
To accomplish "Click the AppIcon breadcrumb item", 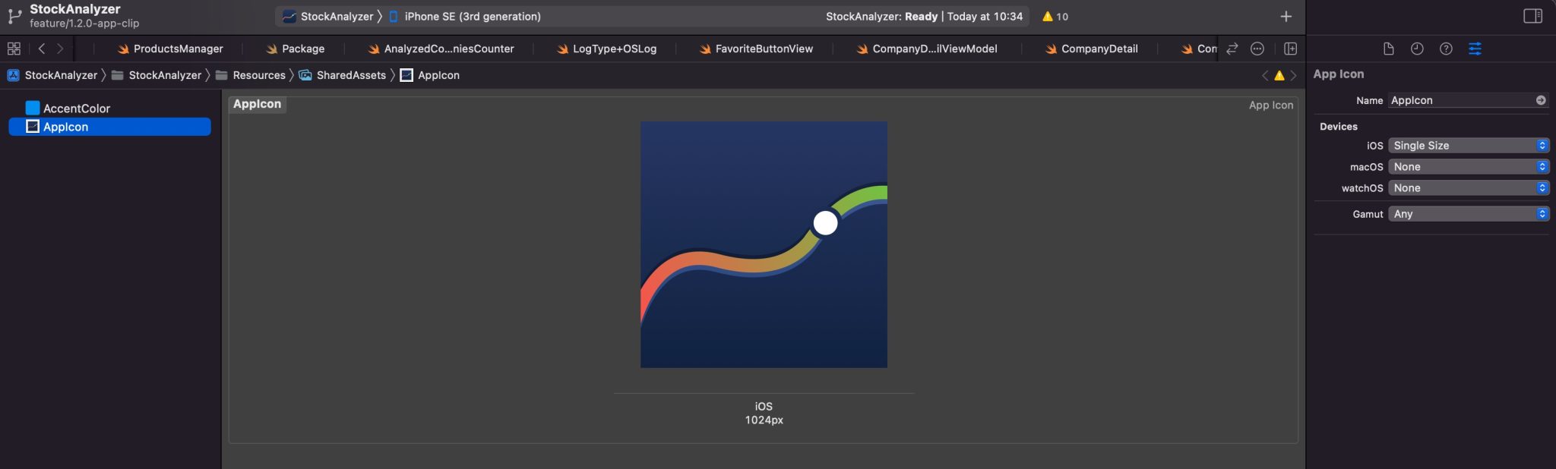I will pyautogui.click(x=430, y=75).
